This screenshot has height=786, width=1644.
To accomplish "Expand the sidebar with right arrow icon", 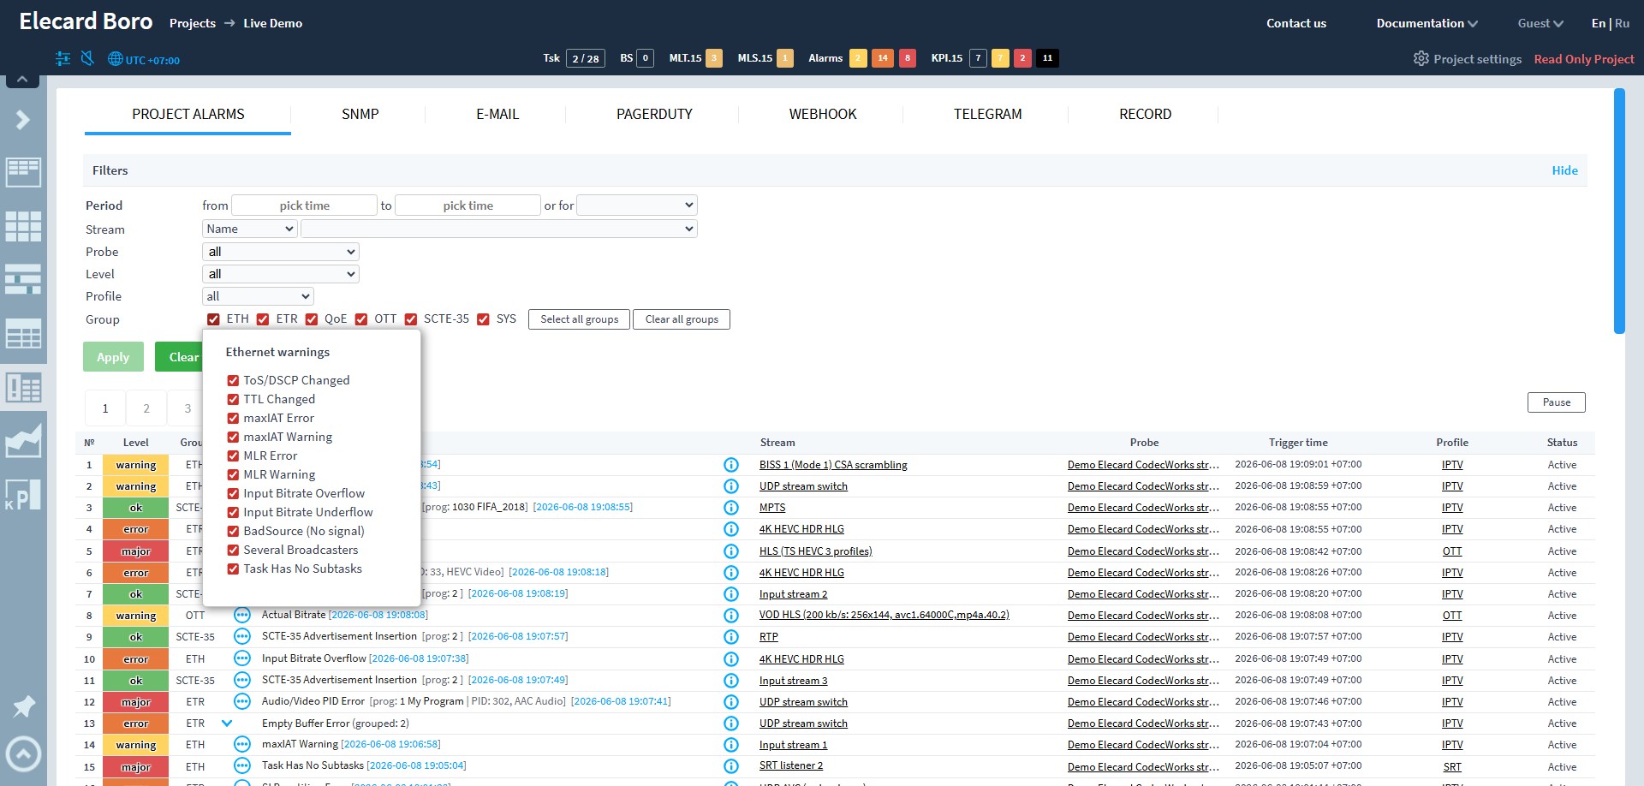I will 23,120.
